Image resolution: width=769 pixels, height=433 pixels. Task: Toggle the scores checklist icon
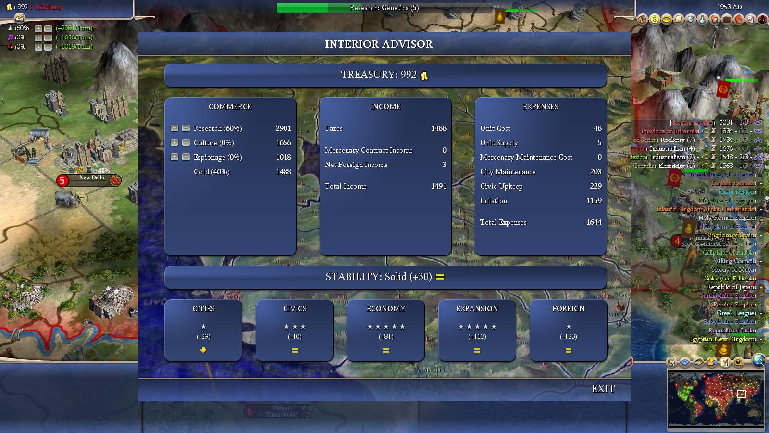click(725, 362)
